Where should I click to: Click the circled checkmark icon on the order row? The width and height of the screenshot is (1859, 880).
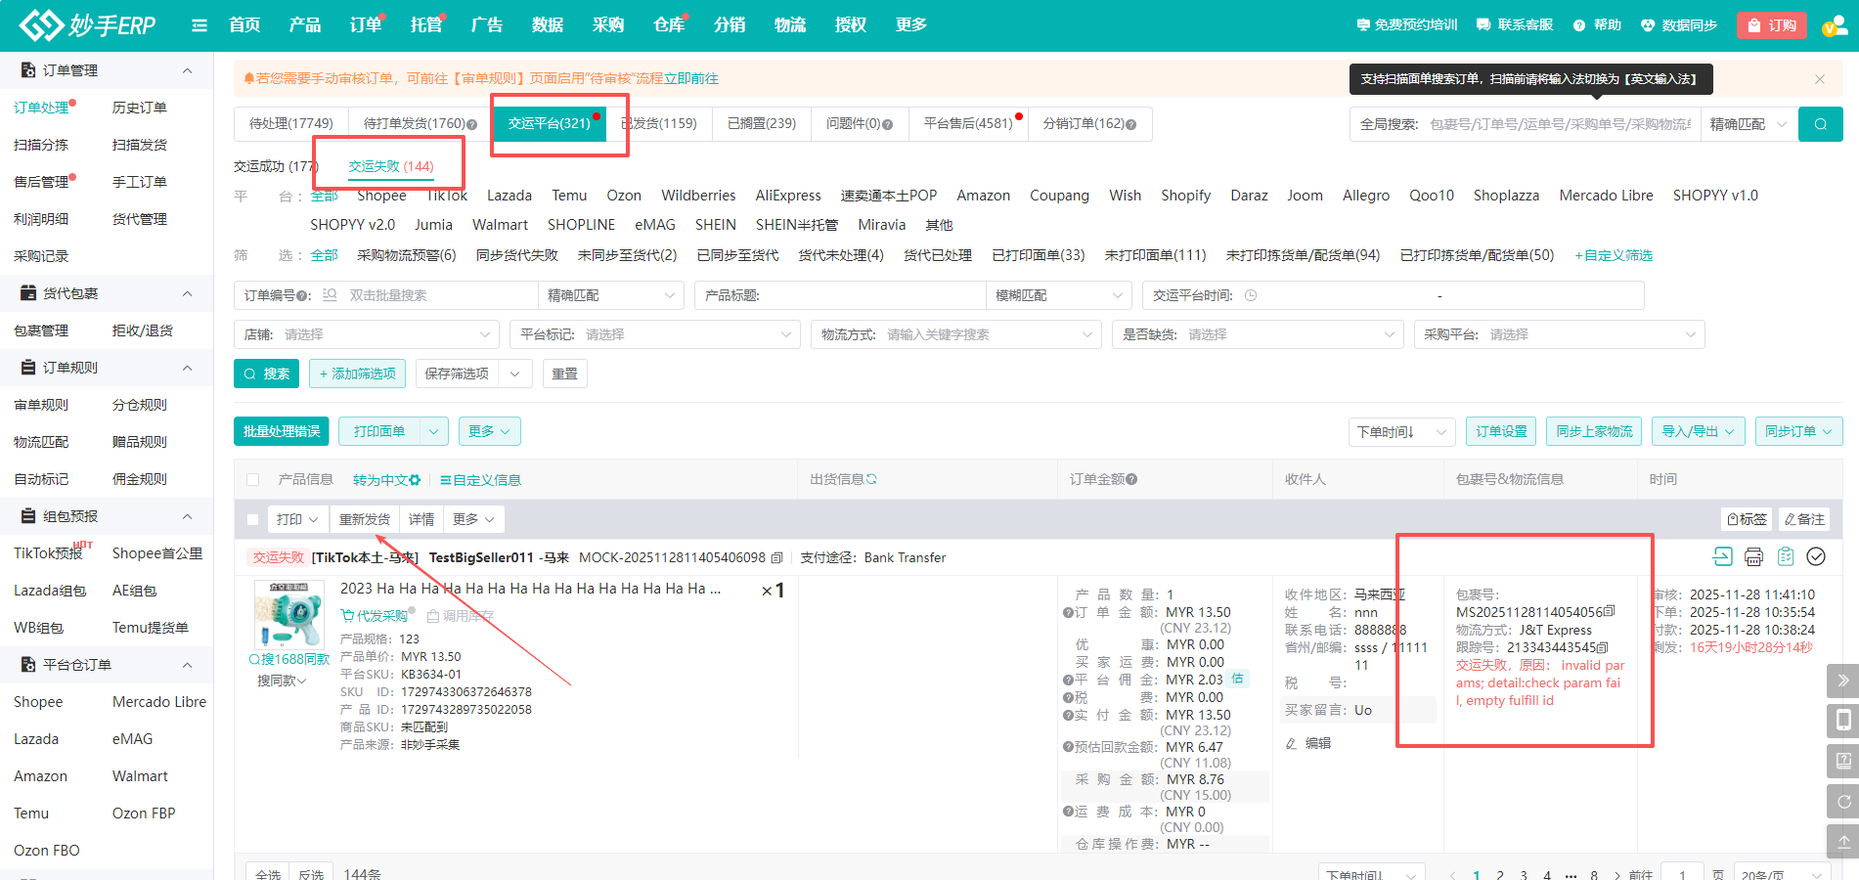pos(1816,556)
